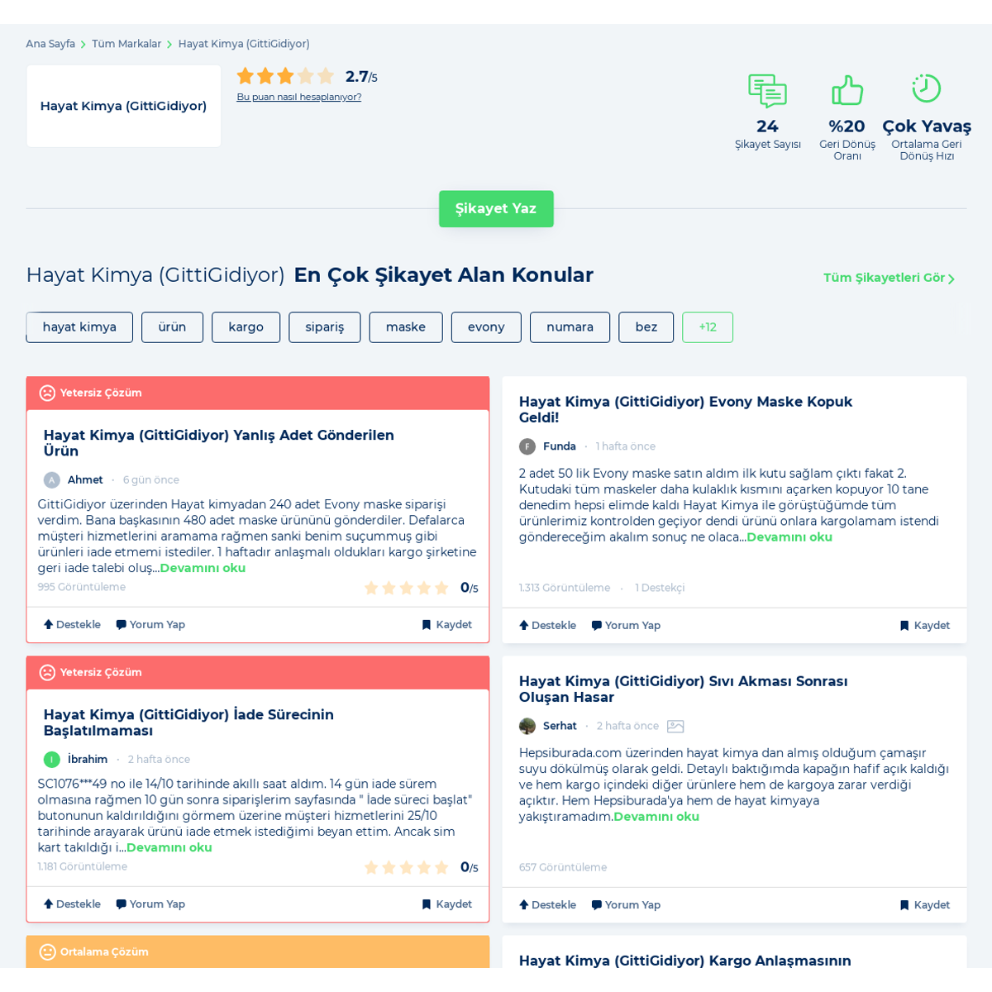The image size is (992, 992).
Task: Click the '1.313 Görüntüleme' count
Action: click(x=565, y=588)
